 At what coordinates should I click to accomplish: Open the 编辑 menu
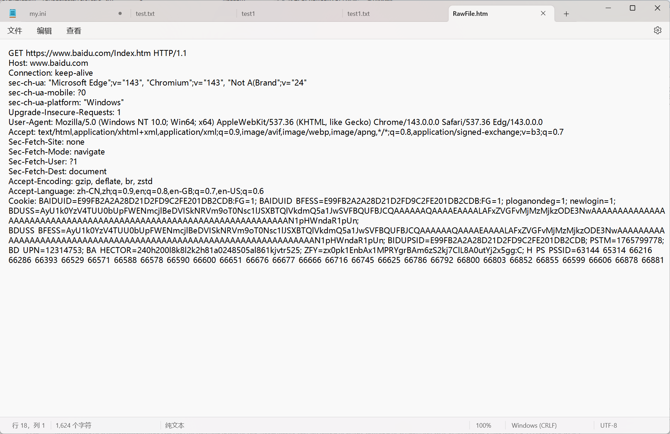point(44,31)
